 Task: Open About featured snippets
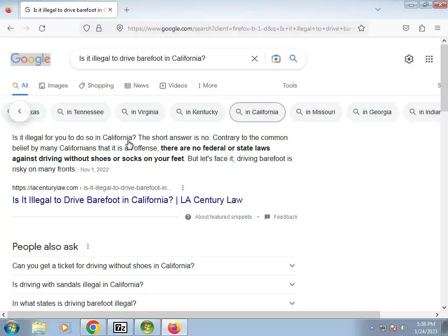(x=219, y=217)
